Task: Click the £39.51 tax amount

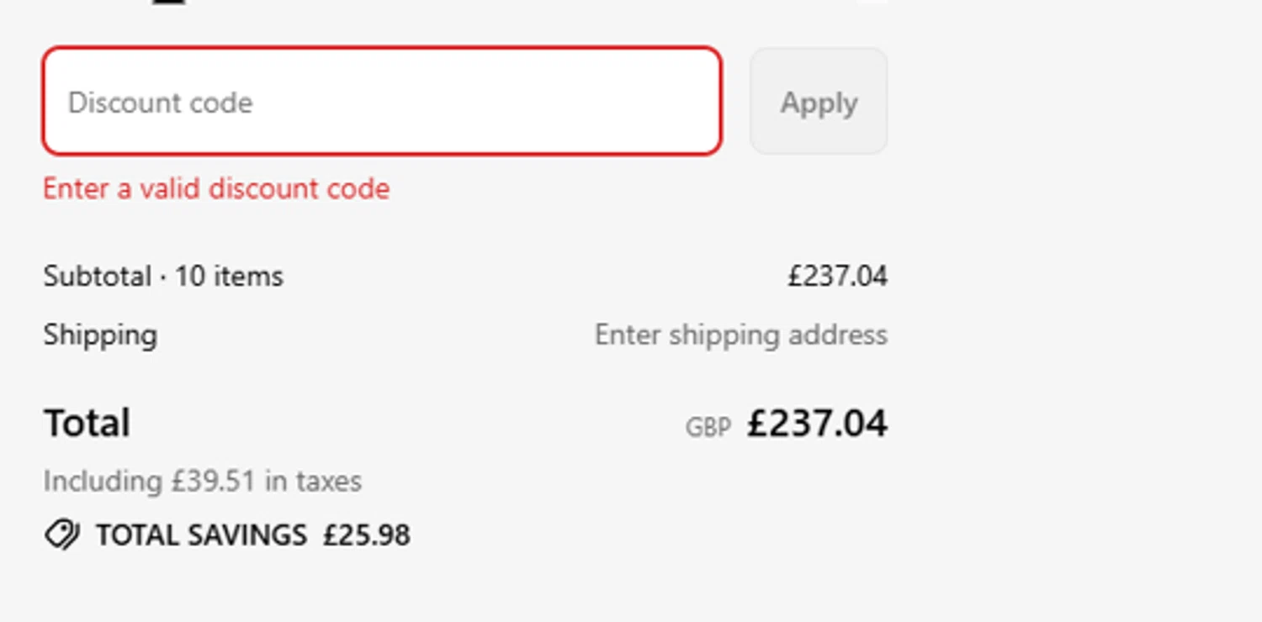Action: tap(214, 481)
